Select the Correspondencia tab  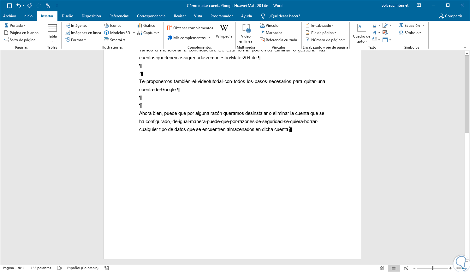click(151, 16)
